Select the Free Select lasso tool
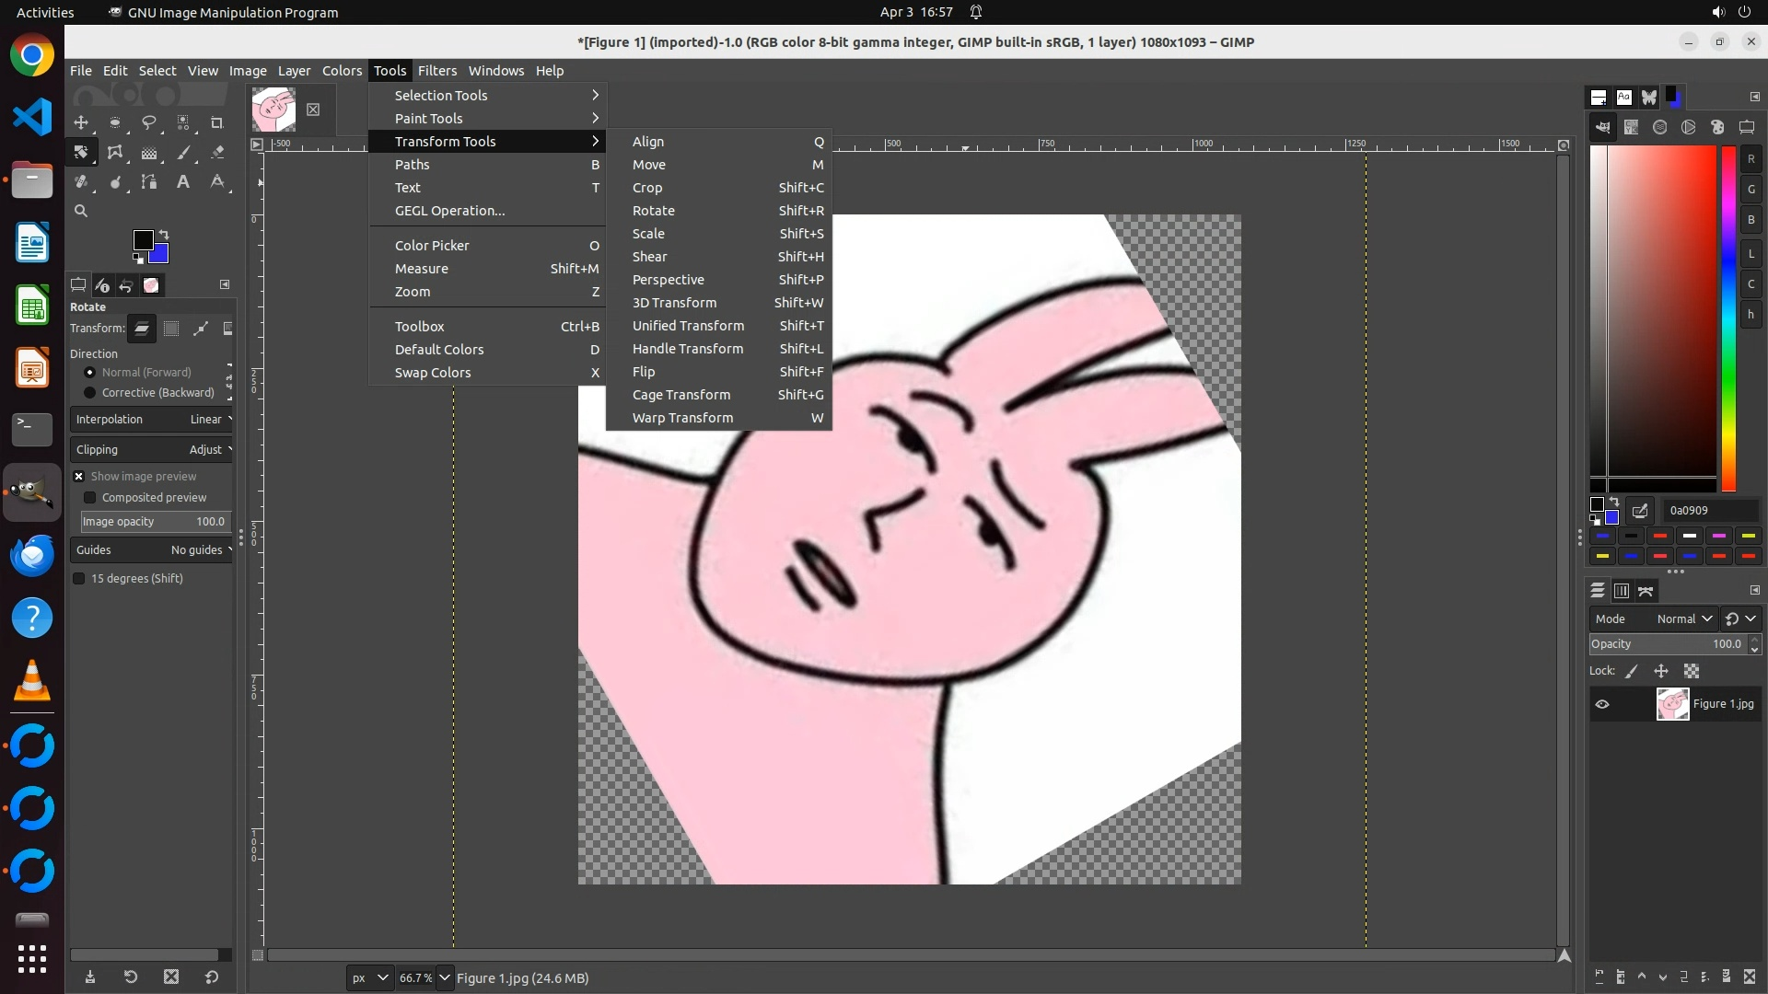Image resolution: width=1768 pixels, height=994 pixels. pos(149,122)
